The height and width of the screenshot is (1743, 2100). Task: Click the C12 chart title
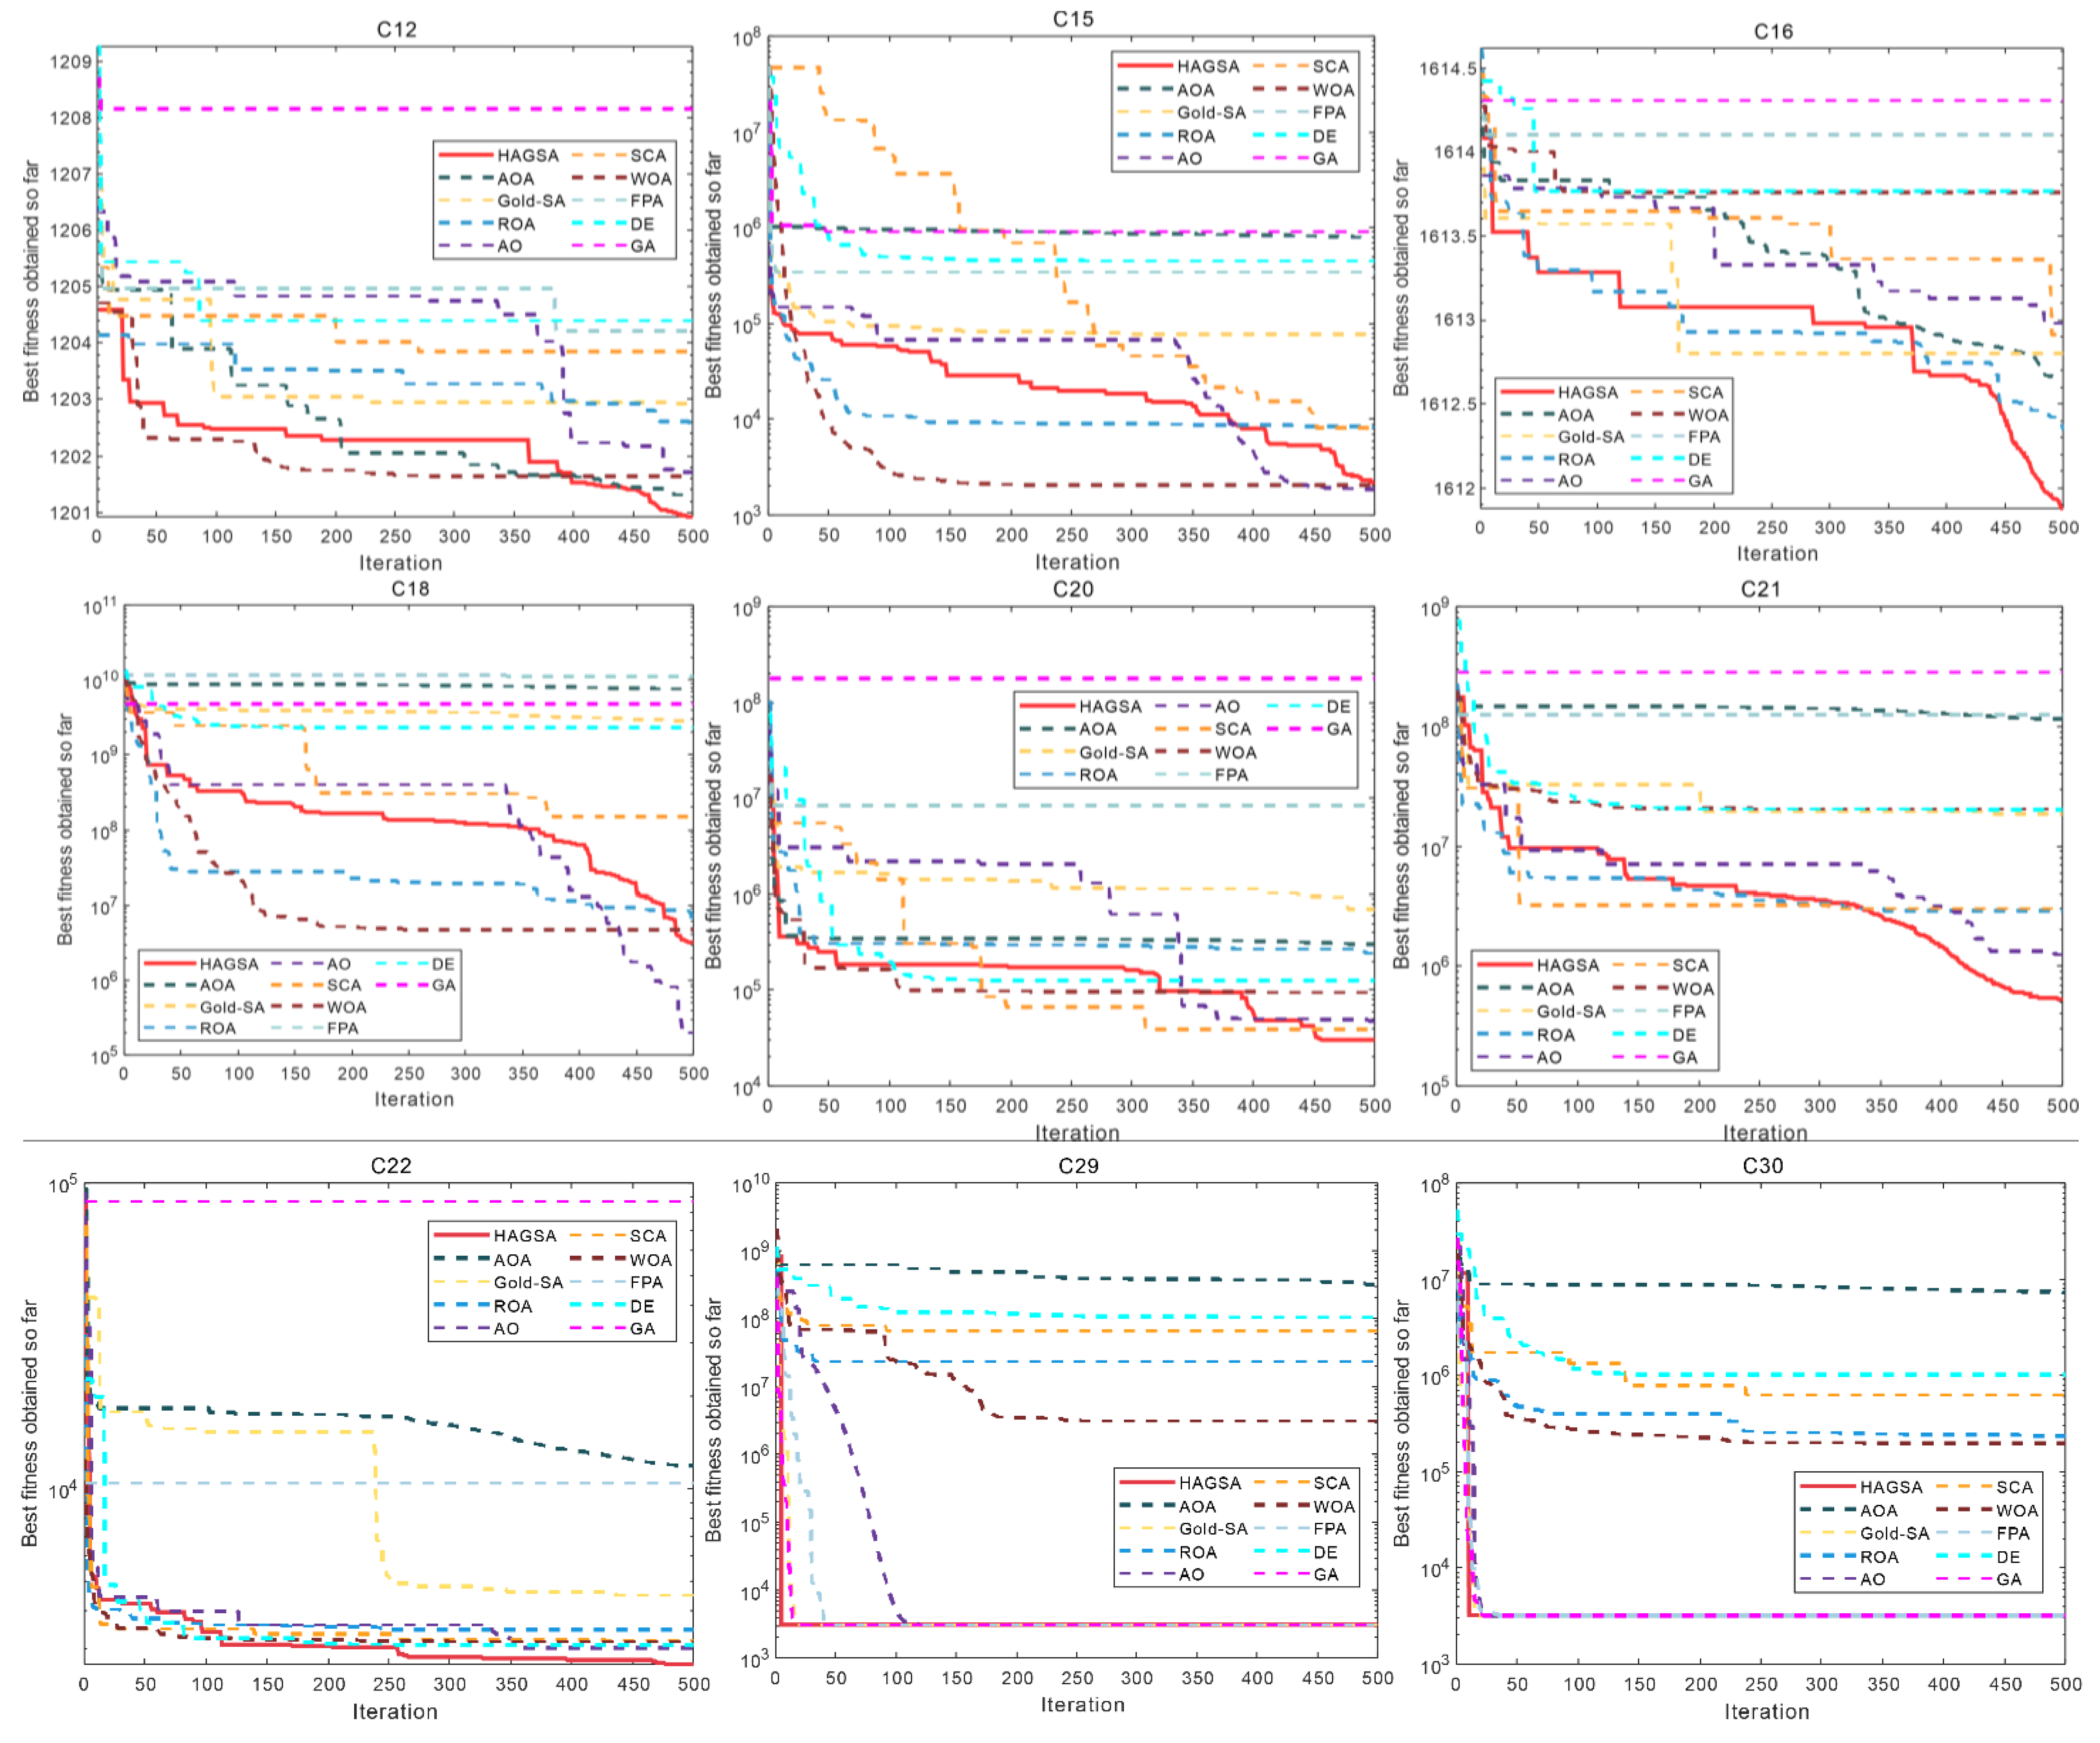click(x=396, y=30)
